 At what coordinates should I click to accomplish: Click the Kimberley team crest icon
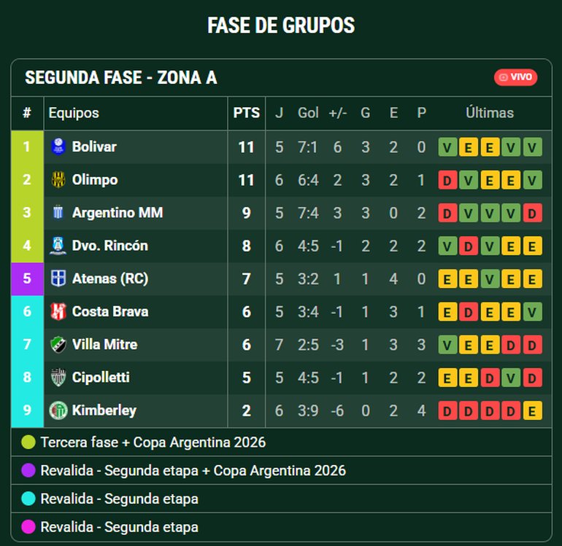[58, 410]
